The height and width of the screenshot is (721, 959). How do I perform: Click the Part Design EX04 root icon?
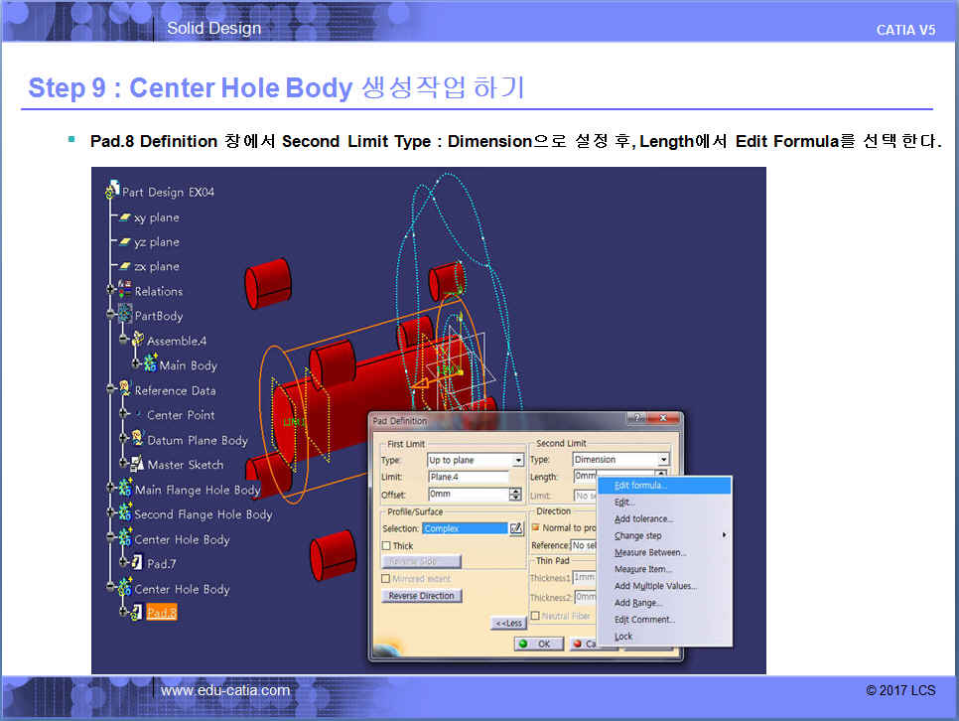pos(112,192)
